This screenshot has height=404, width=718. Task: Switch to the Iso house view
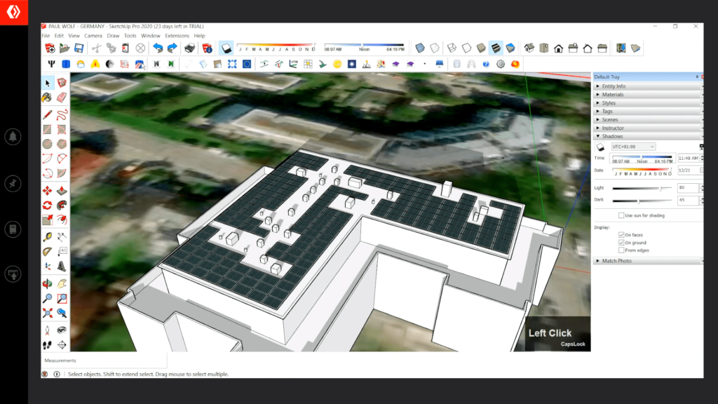[x=529, y=48]
